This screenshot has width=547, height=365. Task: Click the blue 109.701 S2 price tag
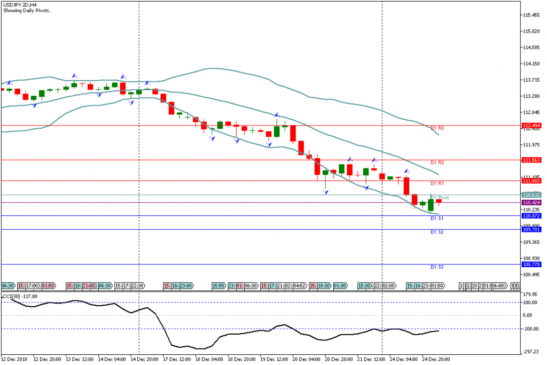coord(532,229)
